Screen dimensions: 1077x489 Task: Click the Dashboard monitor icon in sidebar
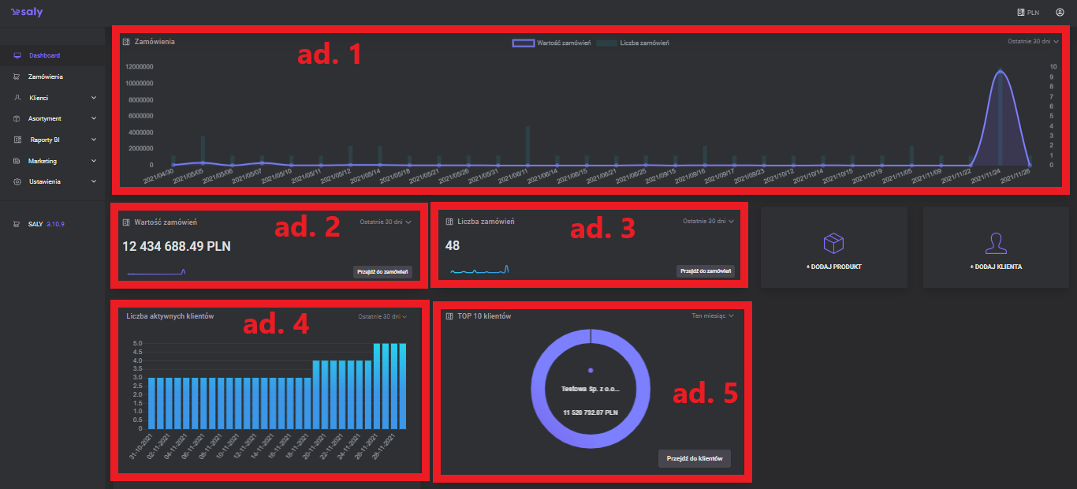[17, 56]
